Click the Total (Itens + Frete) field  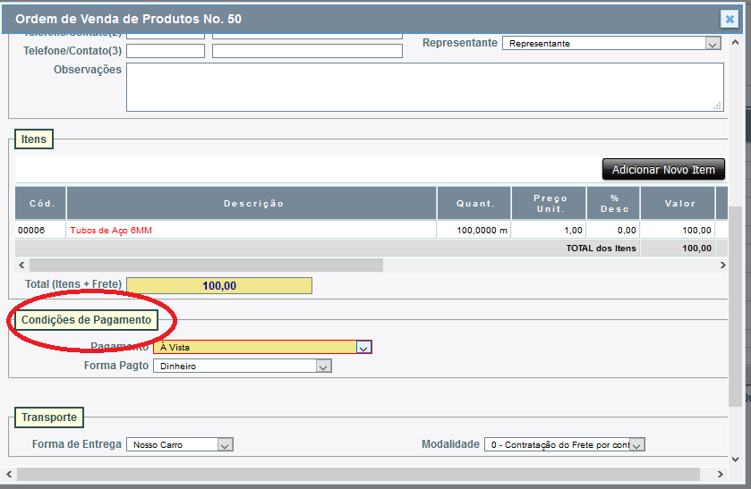pos(218,286)
